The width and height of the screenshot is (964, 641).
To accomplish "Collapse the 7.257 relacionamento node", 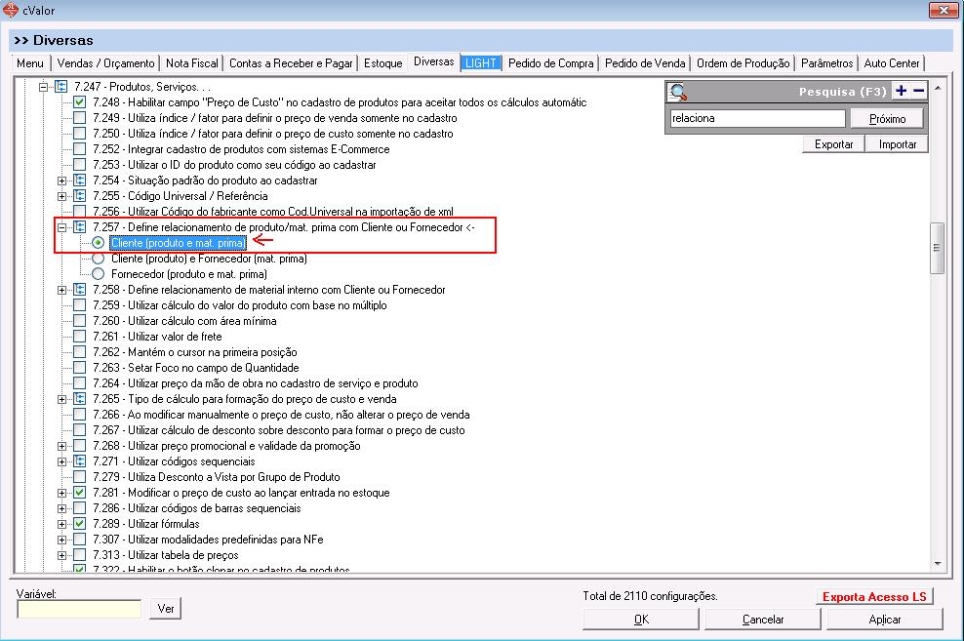I will [62, 227].
